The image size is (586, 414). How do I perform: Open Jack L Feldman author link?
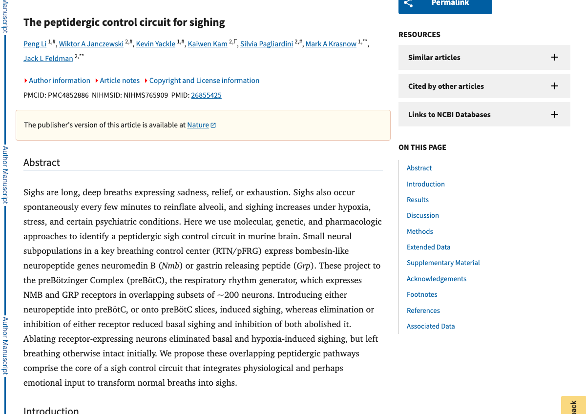click(48, 58)
